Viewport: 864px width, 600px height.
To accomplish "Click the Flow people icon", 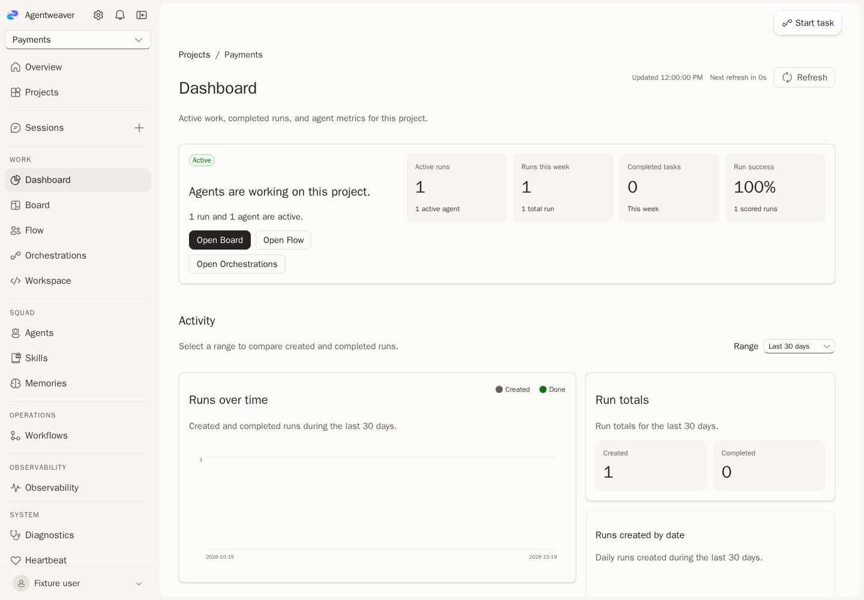I will [16, 230].
